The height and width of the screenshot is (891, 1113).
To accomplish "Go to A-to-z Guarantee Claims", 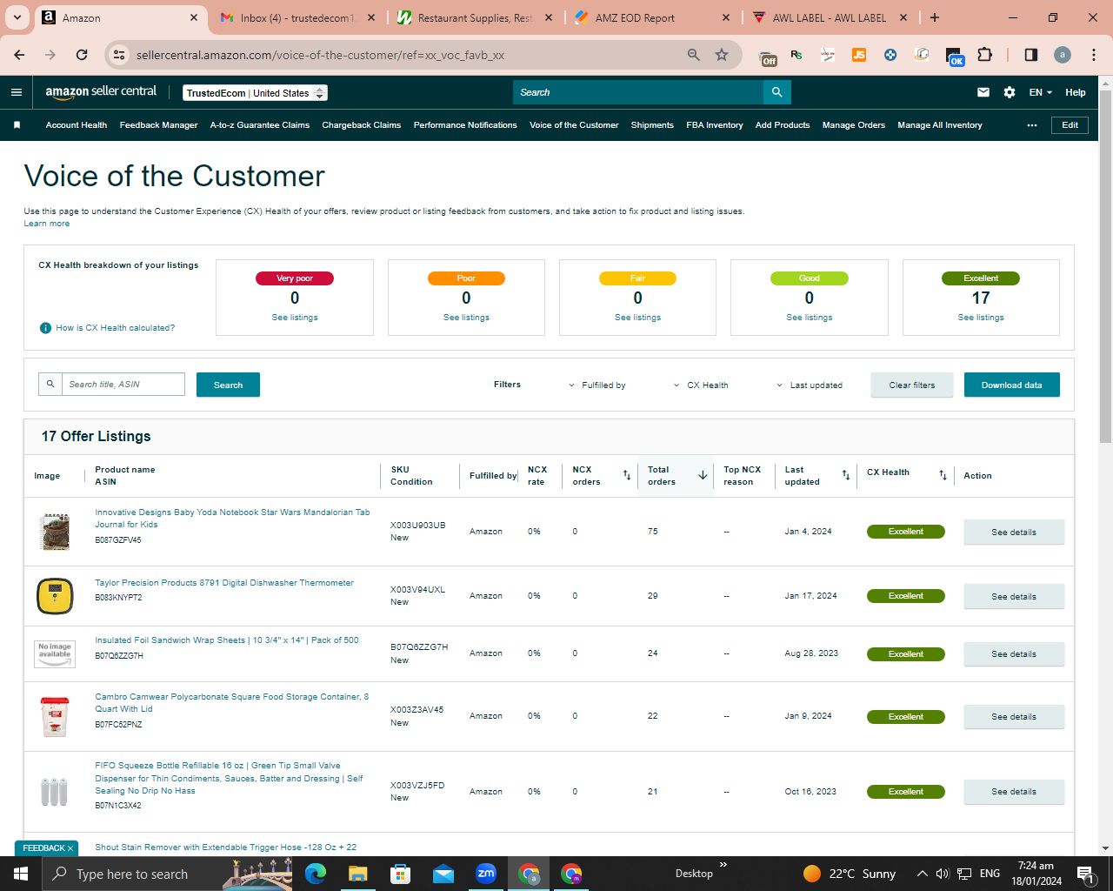I will (260, 125).
